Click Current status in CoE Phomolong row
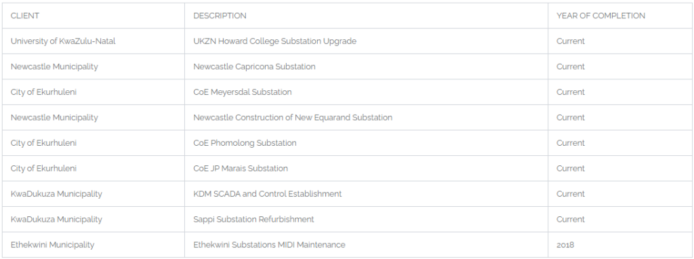694x259 pixels. (571, 143)
